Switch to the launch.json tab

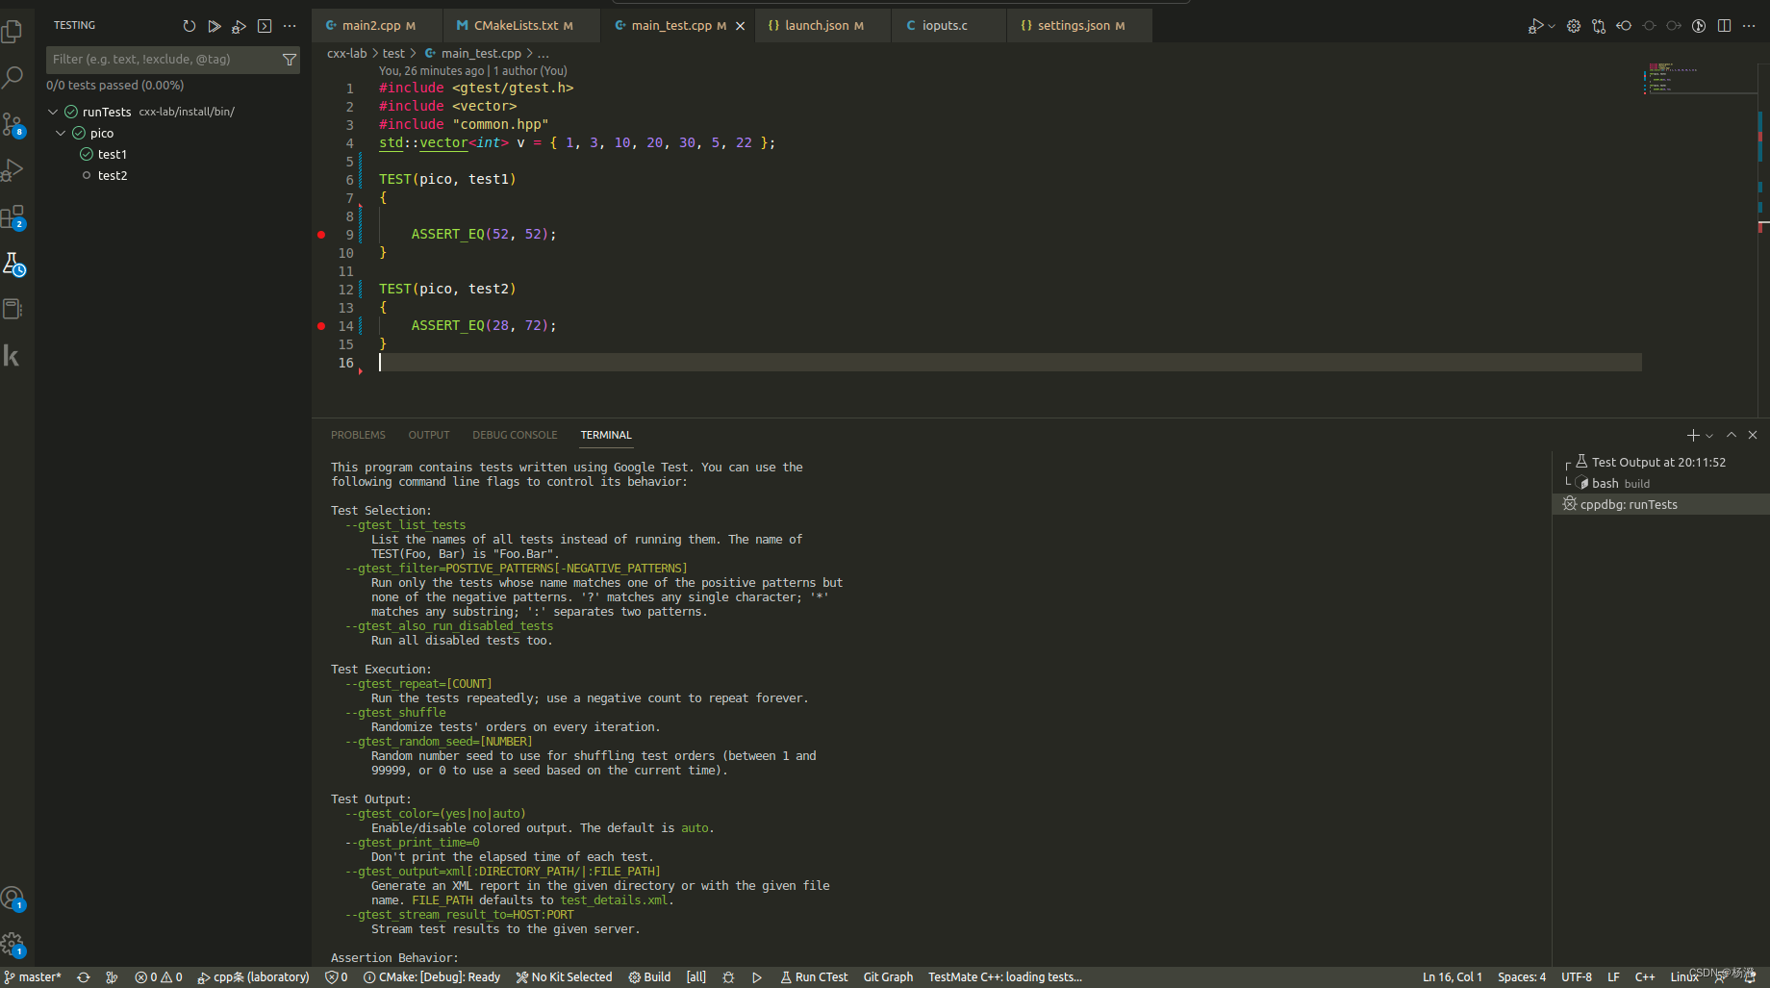(823, 26)
